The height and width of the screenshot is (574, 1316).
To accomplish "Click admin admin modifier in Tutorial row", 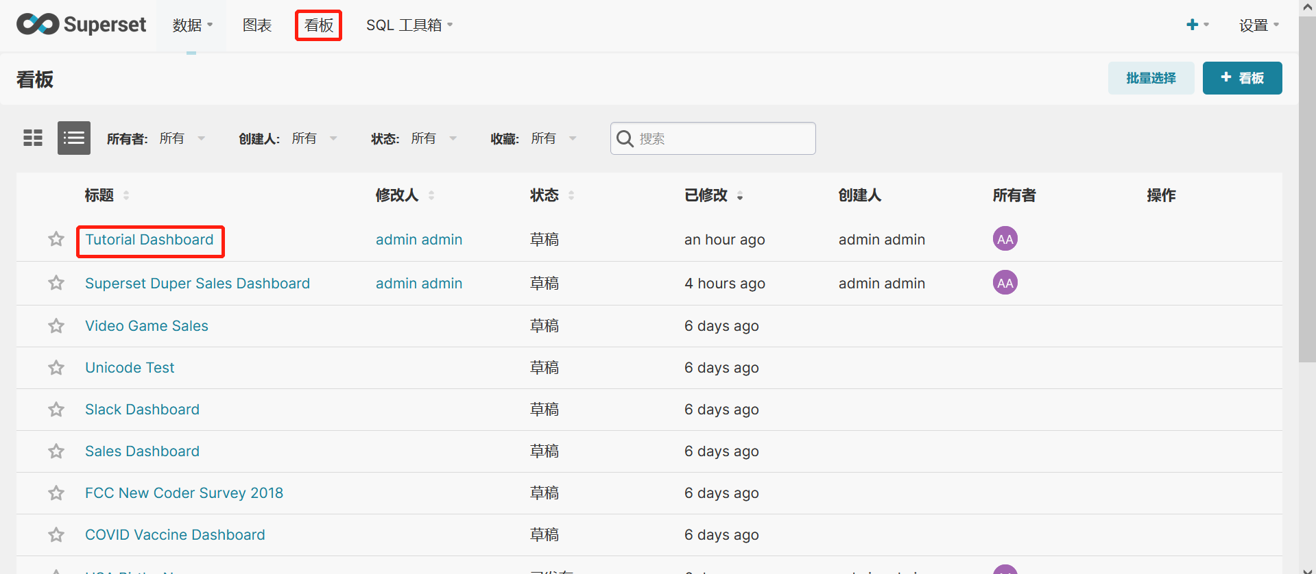I will 419,240.
